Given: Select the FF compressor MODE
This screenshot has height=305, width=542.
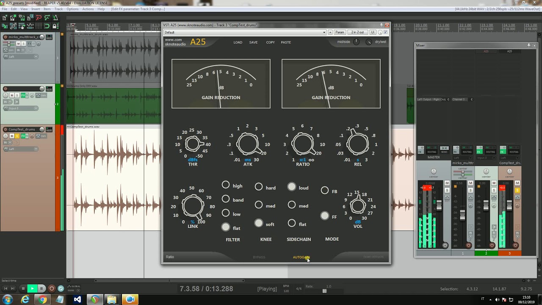Looking at the screenshot, I should (325, 216).
